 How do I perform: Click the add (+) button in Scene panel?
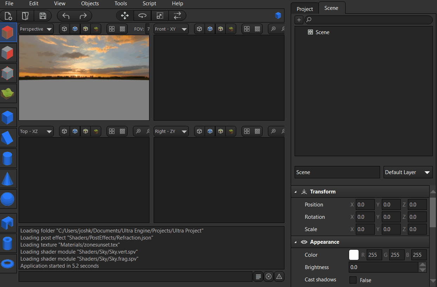(299, 20)
